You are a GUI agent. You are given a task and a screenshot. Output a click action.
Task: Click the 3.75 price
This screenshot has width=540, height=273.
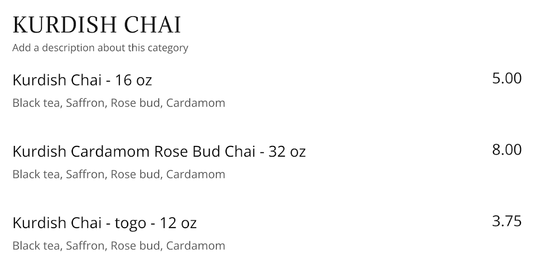[507, 221]
